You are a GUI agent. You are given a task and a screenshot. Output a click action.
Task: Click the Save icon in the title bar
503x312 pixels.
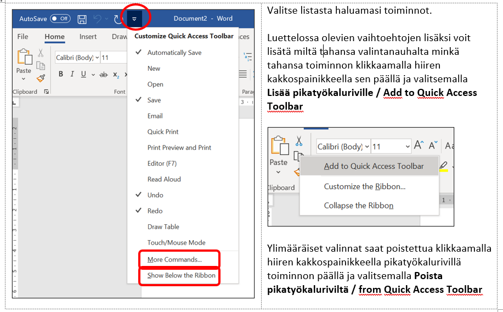pos(82,19)
